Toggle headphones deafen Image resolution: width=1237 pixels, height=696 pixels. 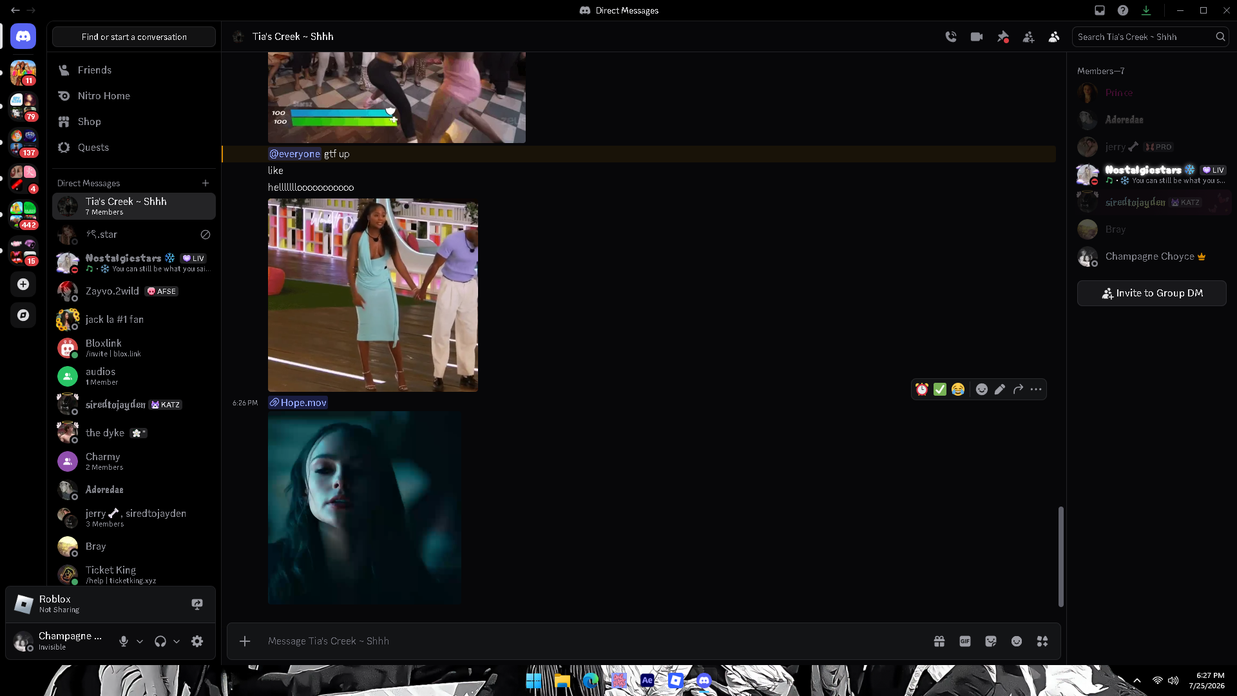160,641
